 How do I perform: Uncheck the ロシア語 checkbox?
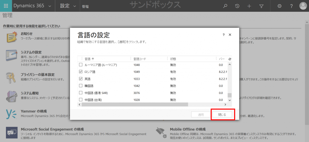81,72
